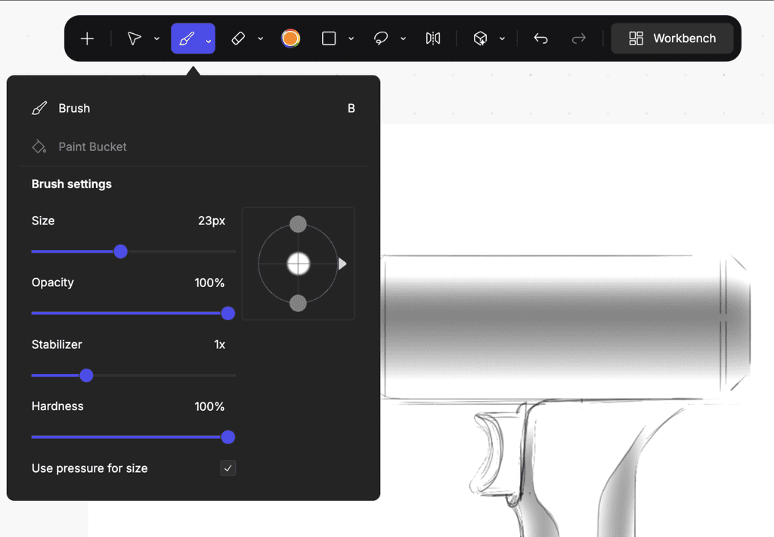Image resolution: width=774 pixels, height=537 pixels.
Task: Select the Eraser tool
Action: (238, 38)
